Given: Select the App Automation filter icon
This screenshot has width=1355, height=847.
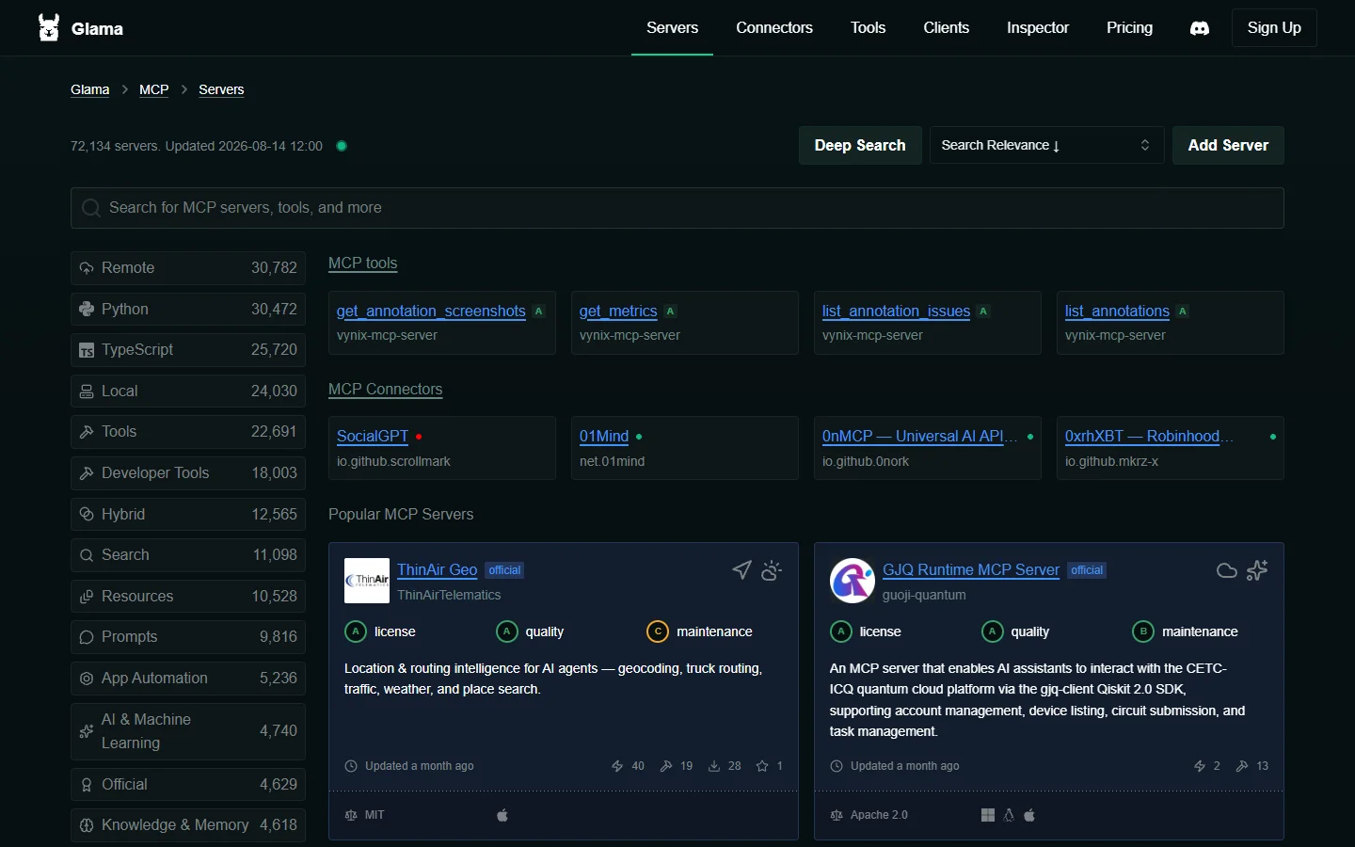Looking at the screenshot, I should click(x=87, y=679).
